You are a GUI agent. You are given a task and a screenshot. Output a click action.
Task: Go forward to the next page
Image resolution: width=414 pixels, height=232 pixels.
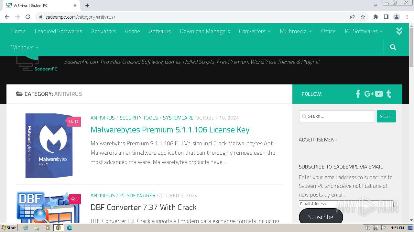click(x=17, y=17)
